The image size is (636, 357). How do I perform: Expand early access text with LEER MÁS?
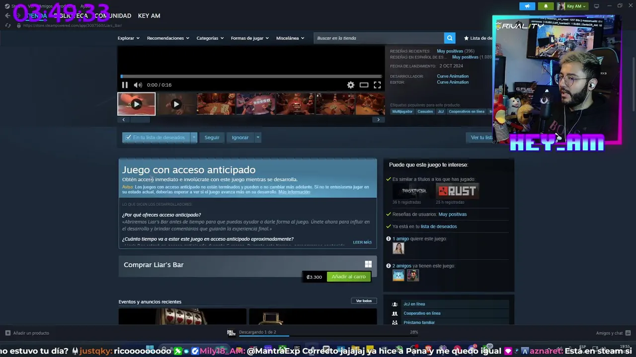pos(362,242)
